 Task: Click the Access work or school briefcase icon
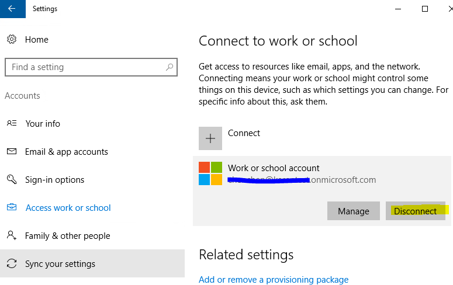pos(12,208)
